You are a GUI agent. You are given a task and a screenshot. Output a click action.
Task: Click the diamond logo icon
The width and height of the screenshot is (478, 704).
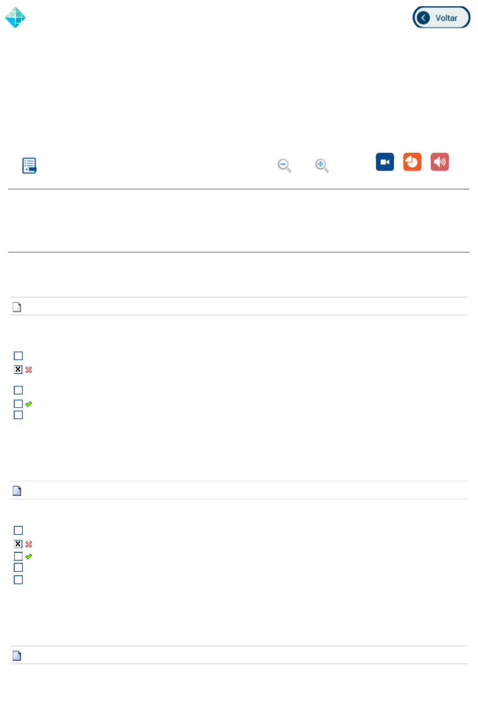point(15,18)
